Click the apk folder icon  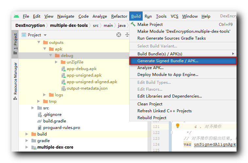pyautogui.click(x=51, y=49)
